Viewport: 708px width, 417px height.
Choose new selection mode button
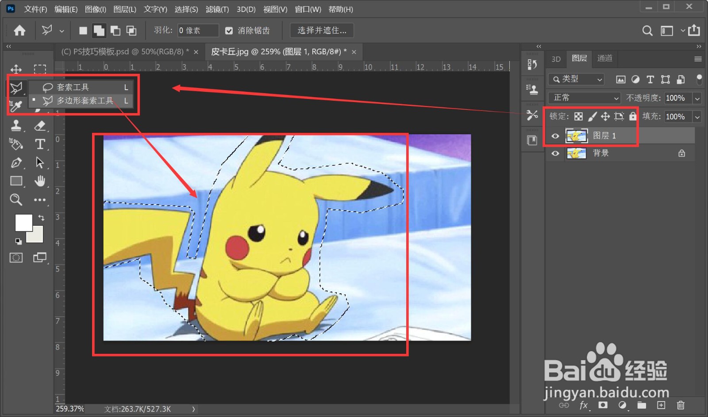point(83,30)
